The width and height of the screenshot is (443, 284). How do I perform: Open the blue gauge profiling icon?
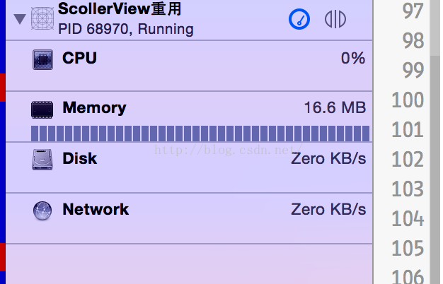point(299,19)
